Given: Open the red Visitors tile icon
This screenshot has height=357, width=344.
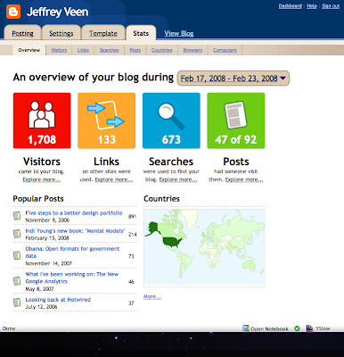Looking at the screenshot, I should tap(42, 120).
